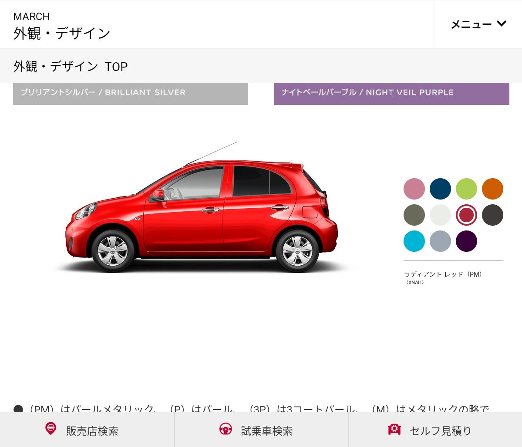Select the pink color swatch
522x447 pixels.
[414, 189]
